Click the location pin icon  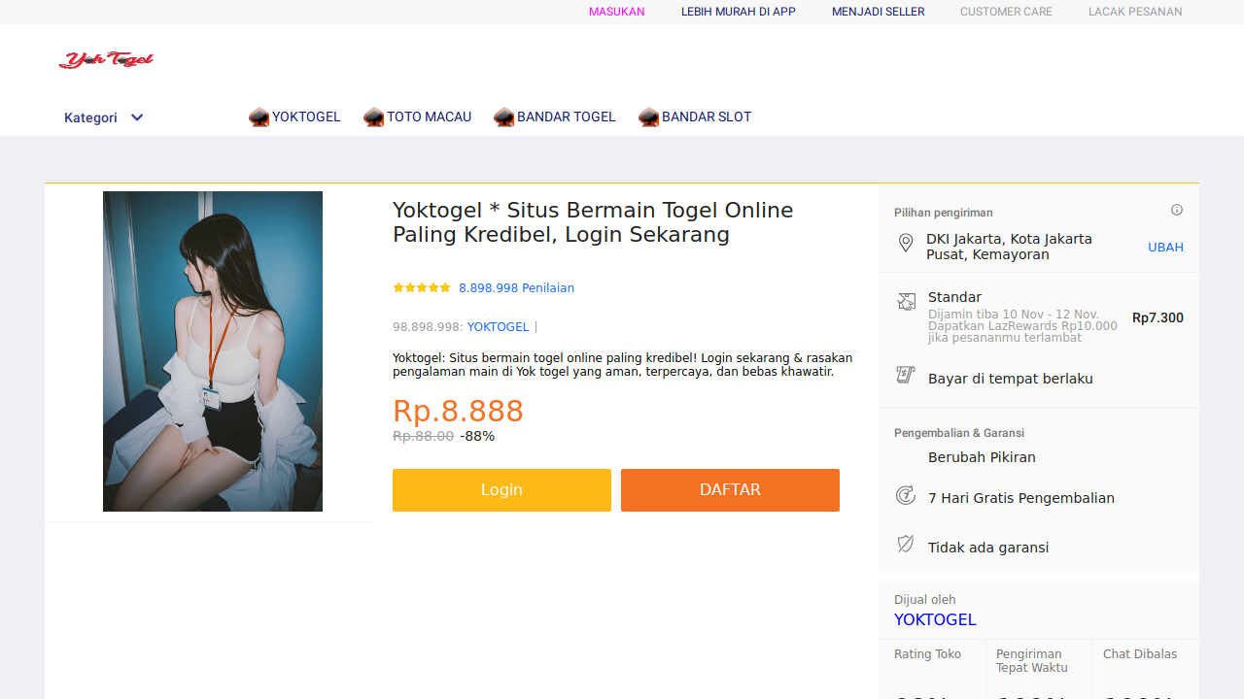(x=906, y=244)
